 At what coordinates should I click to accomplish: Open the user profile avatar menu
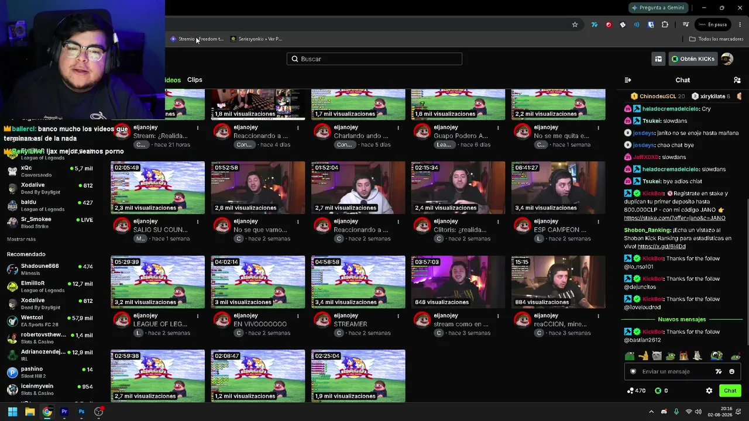click(x=727, y=59)
